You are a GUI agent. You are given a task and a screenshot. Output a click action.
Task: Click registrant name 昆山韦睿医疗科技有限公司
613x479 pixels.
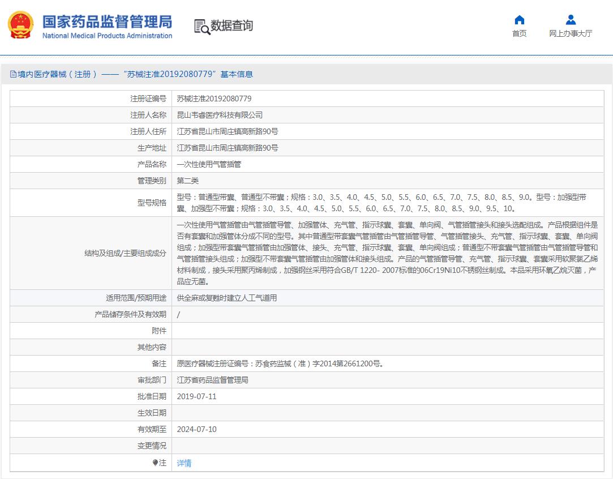coord(220,115)
